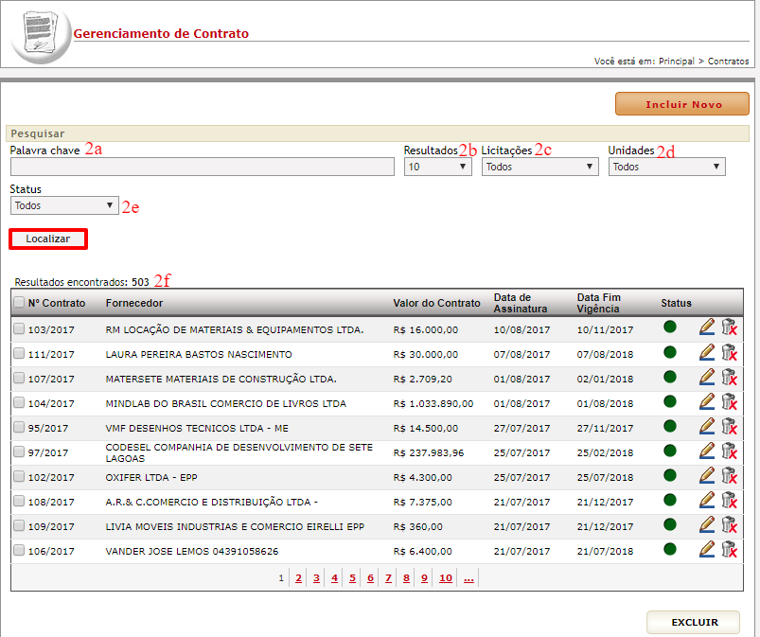Select all contracts via header checkbox

click(19, 302)
